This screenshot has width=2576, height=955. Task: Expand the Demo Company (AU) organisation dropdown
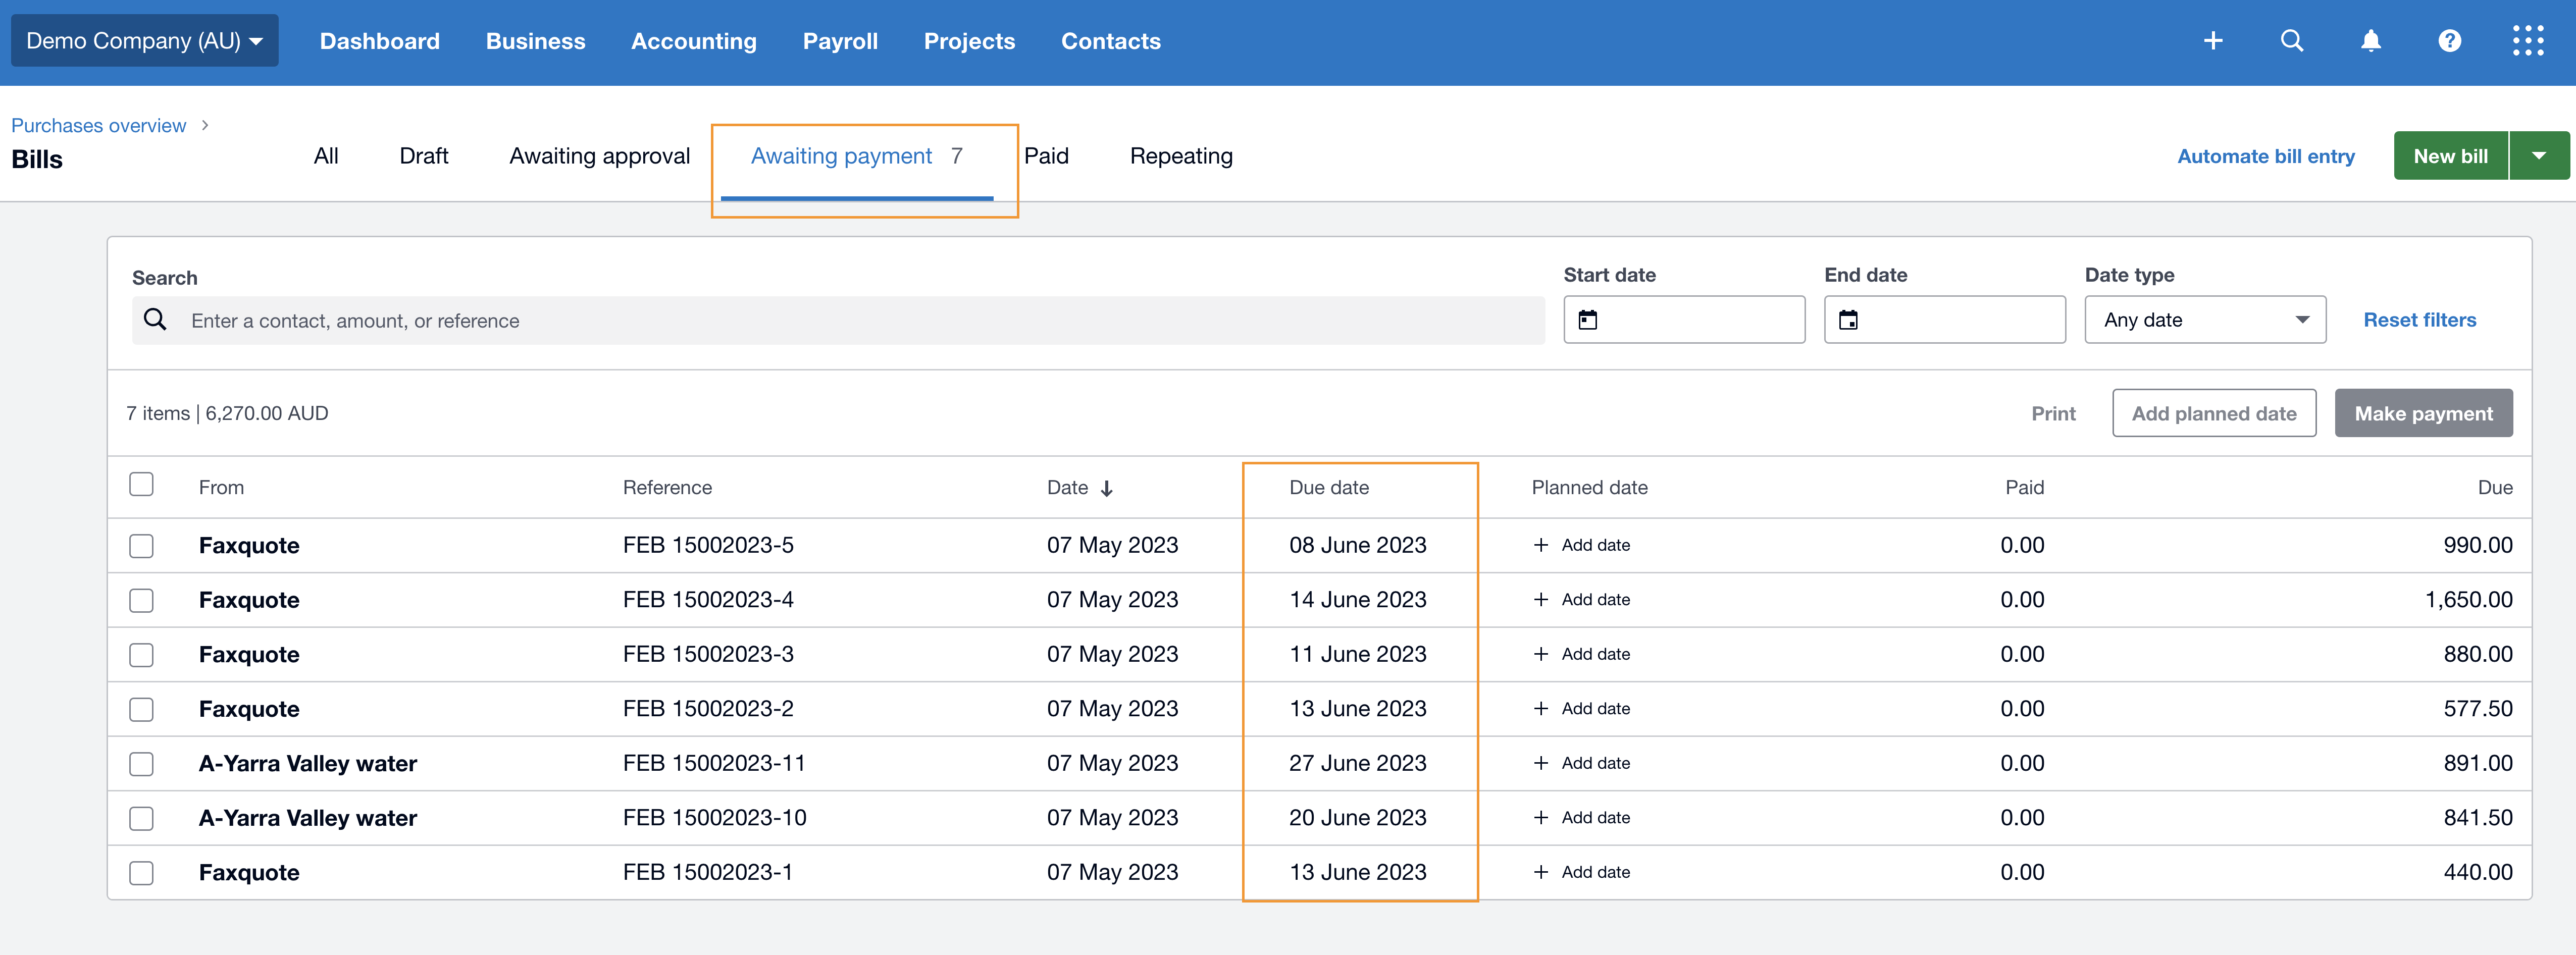click(x=144, y=41)
